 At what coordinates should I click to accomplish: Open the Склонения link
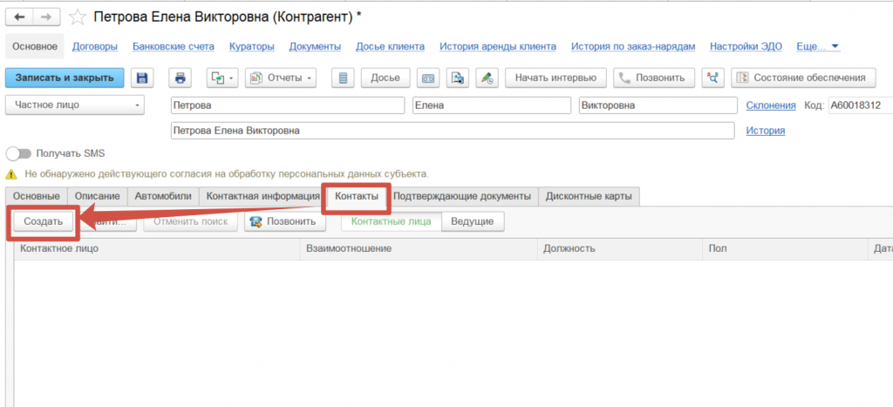[x=771, y=105]
